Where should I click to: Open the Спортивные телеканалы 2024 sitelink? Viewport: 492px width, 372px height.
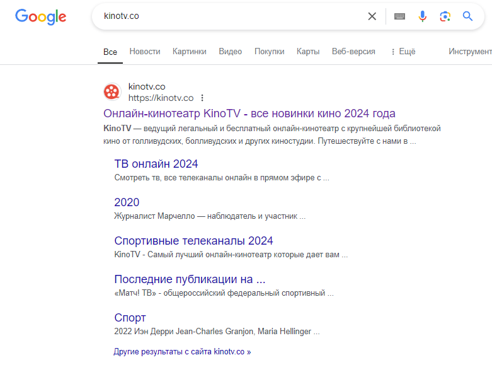point(193,241)
